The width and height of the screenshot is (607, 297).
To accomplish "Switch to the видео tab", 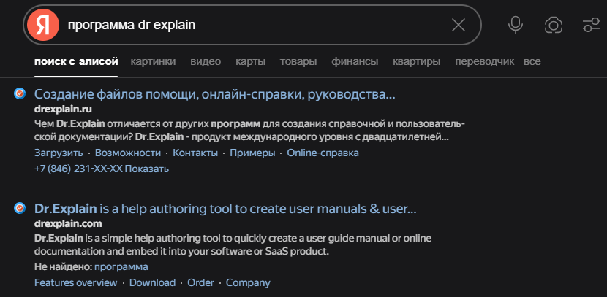I will [206, 61].
